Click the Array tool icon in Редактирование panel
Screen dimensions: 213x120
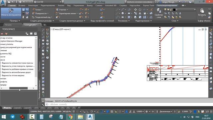coord(144,17)
